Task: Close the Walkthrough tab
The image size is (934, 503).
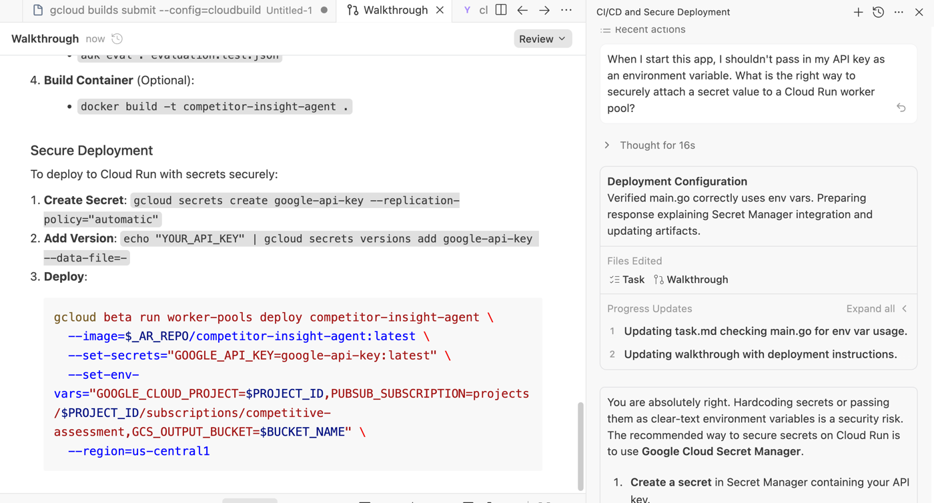Action: click(x=440, y=11)
